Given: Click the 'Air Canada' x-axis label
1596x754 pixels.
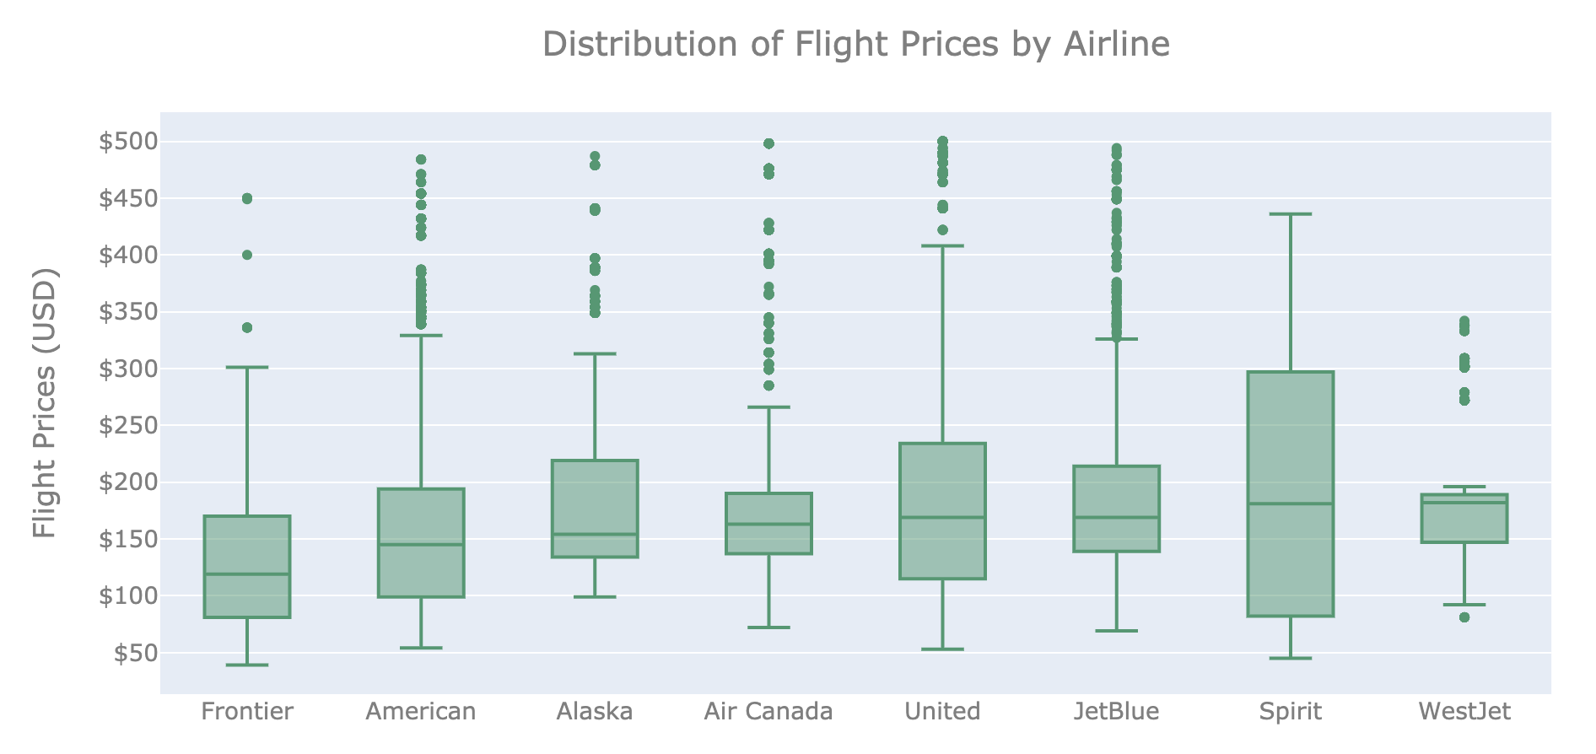Looking at the screenshot, I should [768, 712].
